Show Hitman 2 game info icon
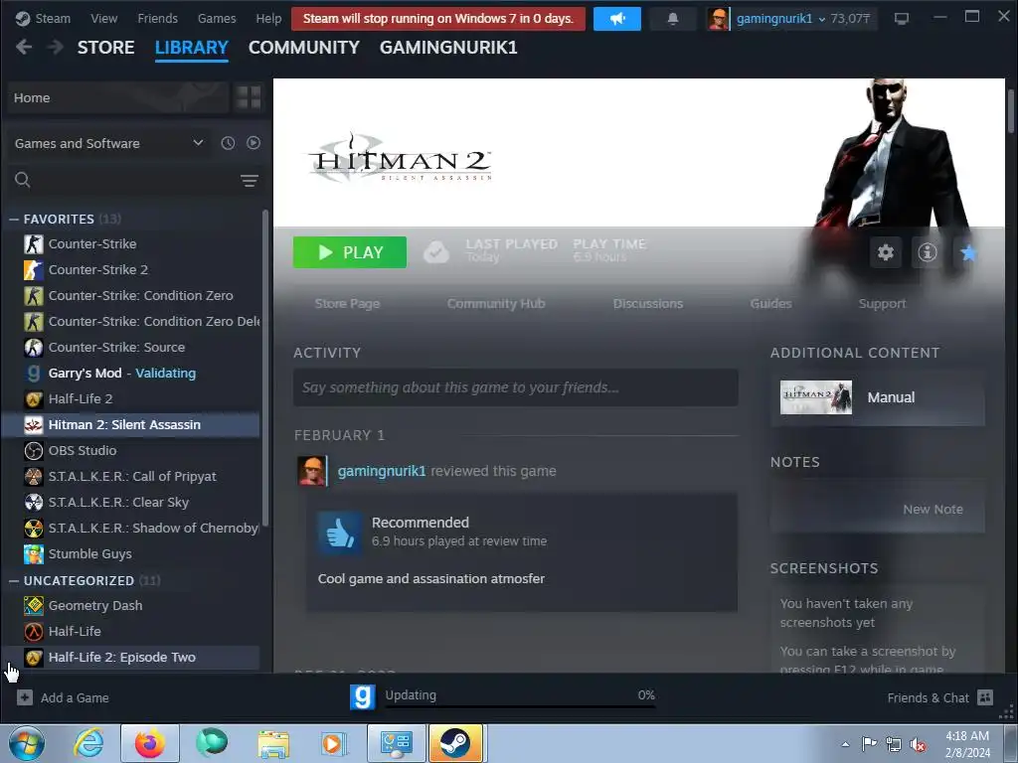Image resolution: width=1018 pixels, height=763 pixels. click(x=928, y=251)
